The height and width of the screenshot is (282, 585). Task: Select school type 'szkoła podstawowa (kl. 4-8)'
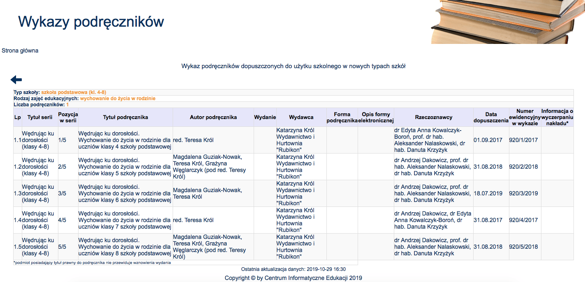74,92
